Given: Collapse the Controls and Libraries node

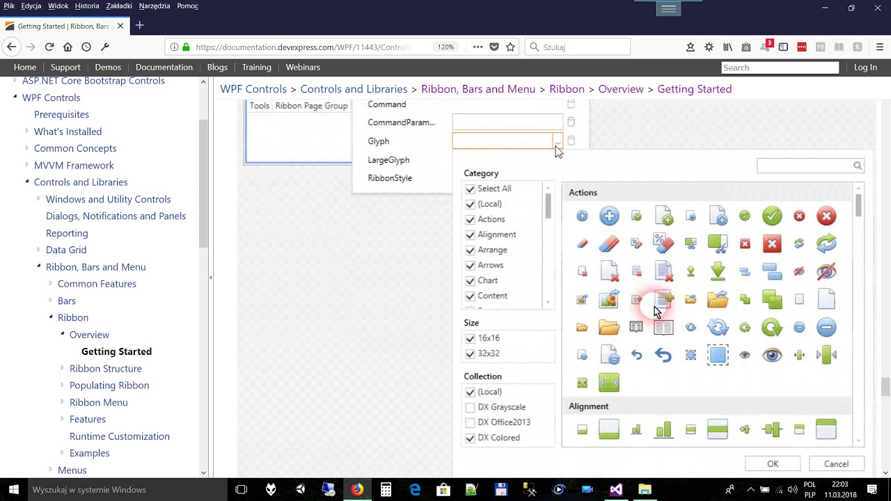Looking at the screenshot, I should tap(27, 181).
